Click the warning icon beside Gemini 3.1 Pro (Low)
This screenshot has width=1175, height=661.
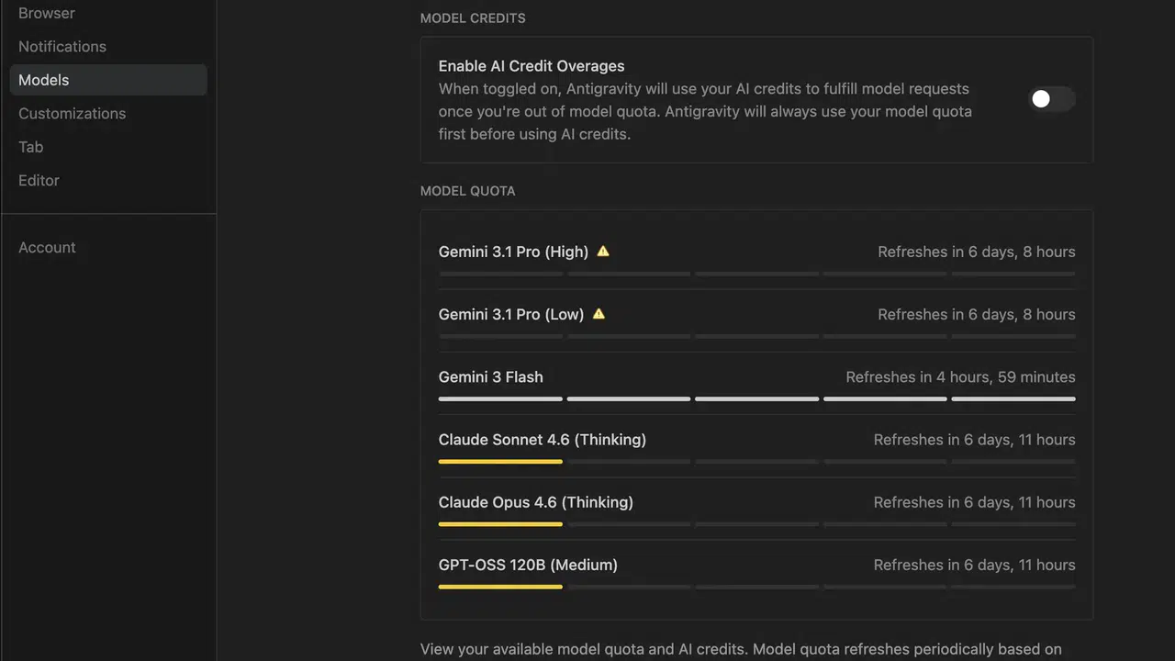[599, 313]
